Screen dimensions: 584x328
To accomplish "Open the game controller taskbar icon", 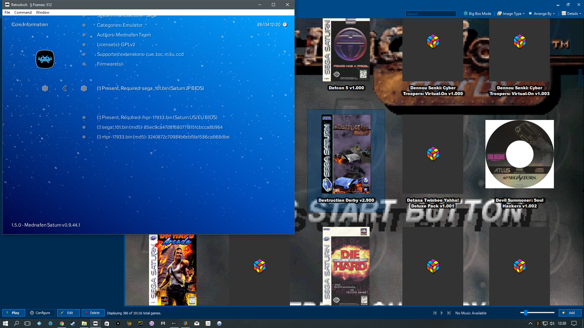I will [x=163, y=323].
